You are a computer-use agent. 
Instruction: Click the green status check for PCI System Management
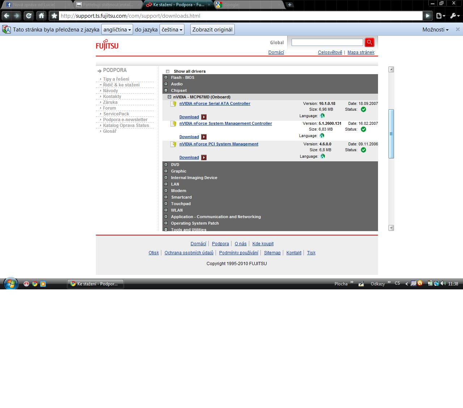(364, 150)
